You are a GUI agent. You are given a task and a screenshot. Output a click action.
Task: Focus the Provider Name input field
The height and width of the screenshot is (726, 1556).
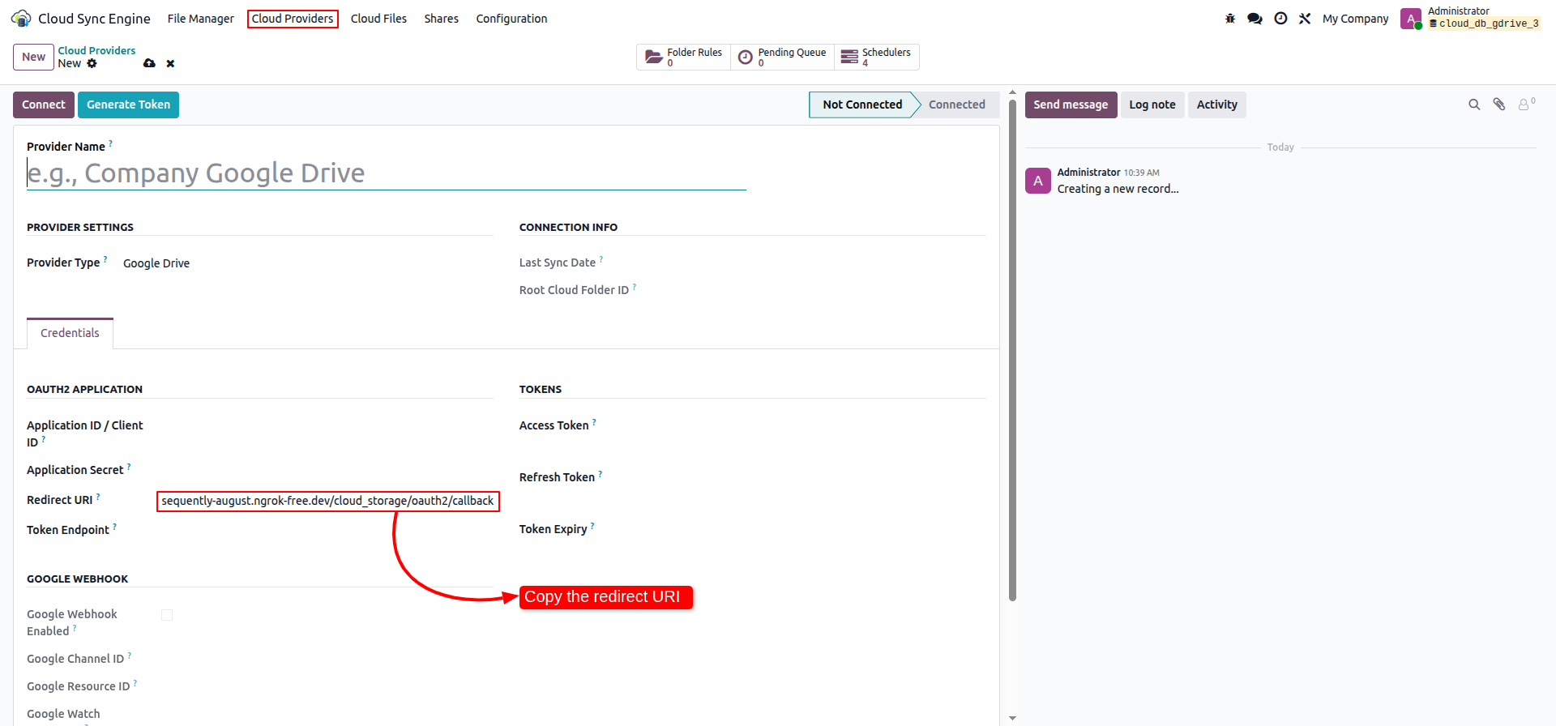(386, 173)
